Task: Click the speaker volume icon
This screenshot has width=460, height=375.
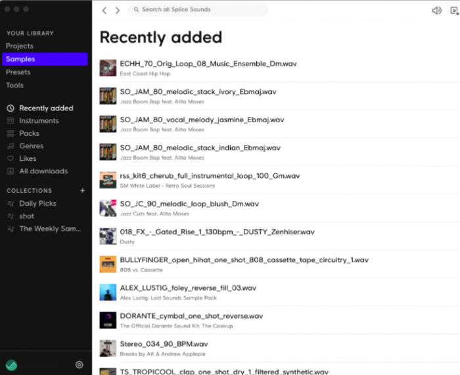Action: [x=436, y=11]
